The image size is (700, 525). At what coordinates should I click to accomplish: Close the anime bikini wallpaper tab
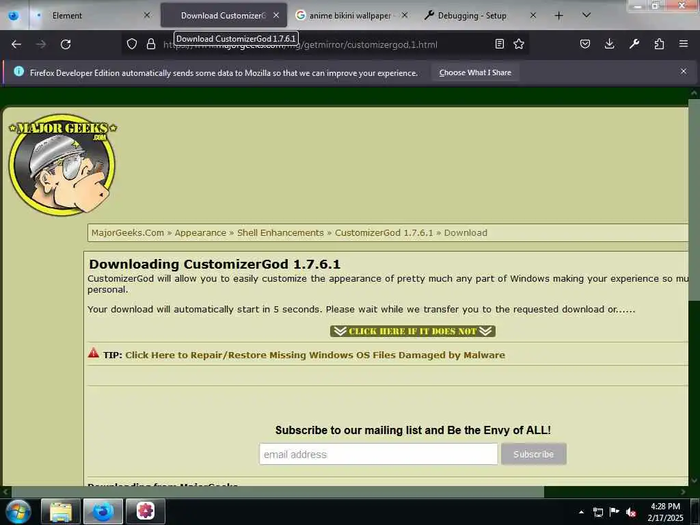point(405,15)
